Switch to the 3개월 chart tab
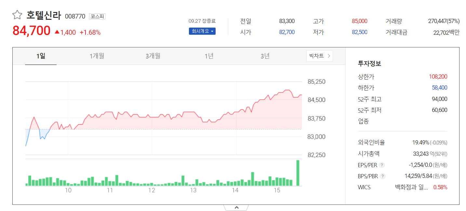The image size is (466, 211). (153, 56)
